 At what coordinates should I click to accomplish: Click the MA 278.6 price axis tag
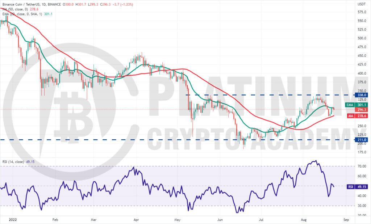tap(357, 116)
